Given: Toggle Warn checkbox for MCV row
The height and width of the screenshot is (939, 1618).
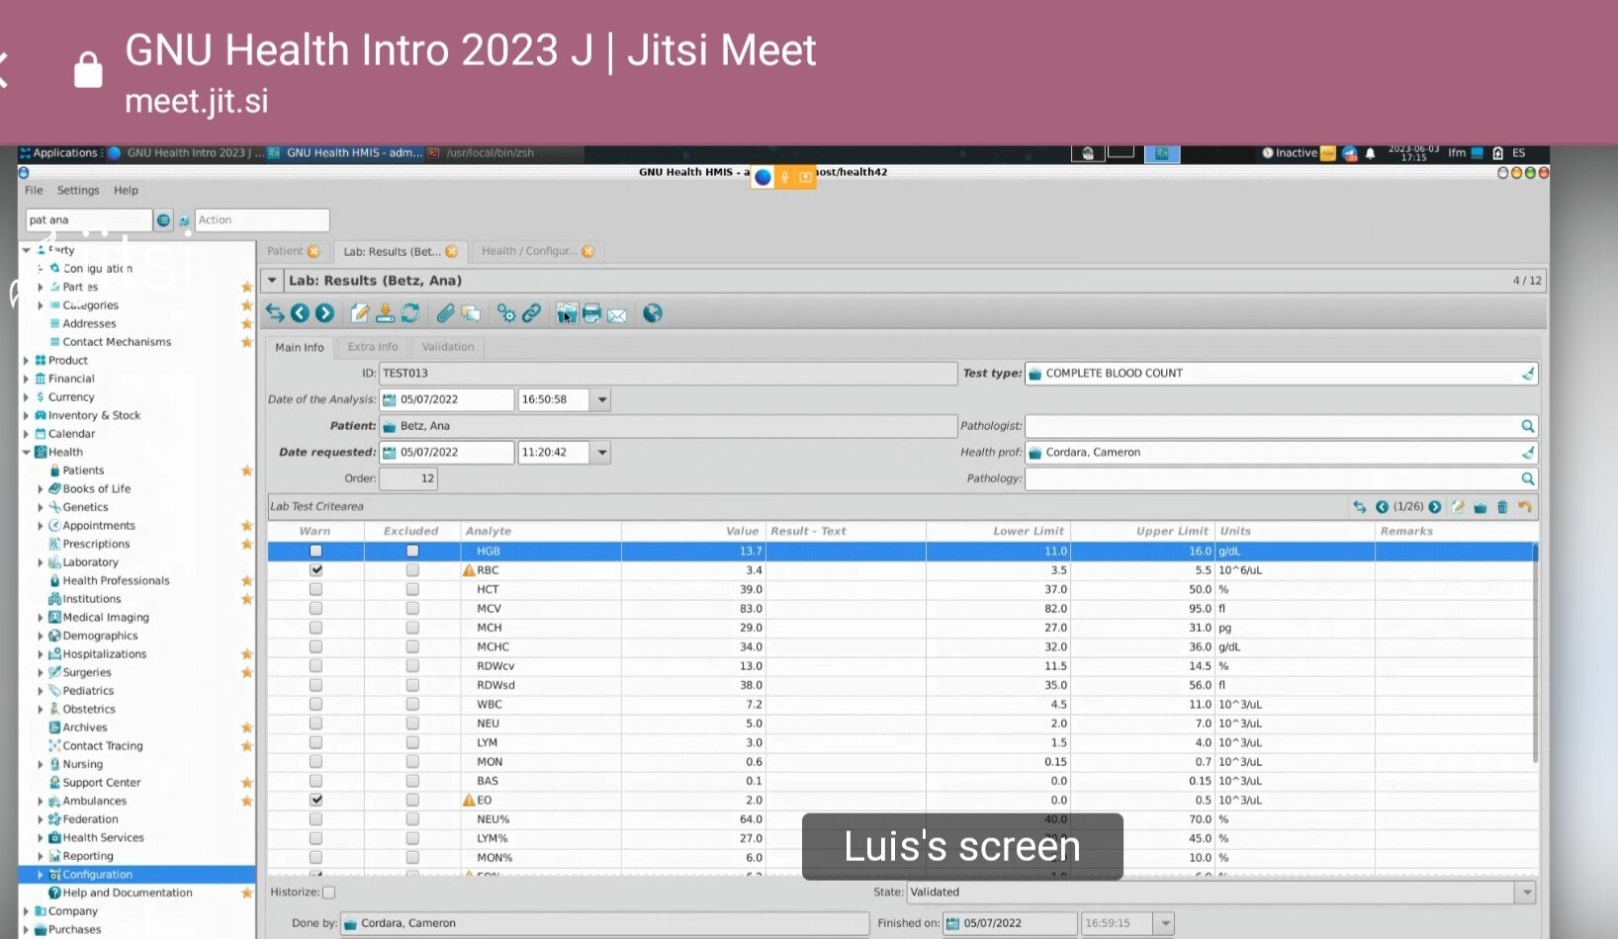Looking at the screenshot, I should pyautogui.click(x=315, y=608).
